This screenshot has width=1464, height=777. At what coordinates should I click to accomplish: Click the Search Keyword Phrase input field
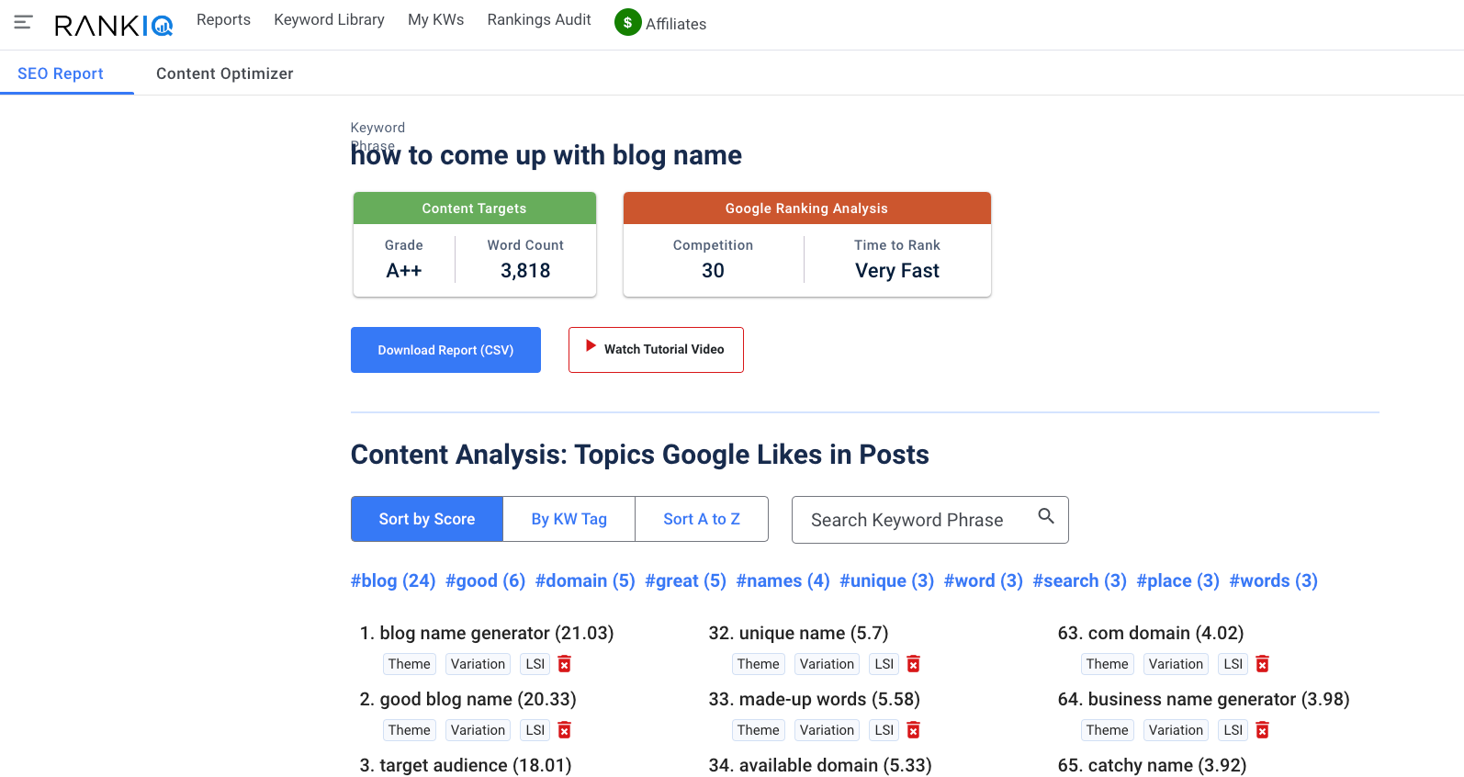[918, 519]
